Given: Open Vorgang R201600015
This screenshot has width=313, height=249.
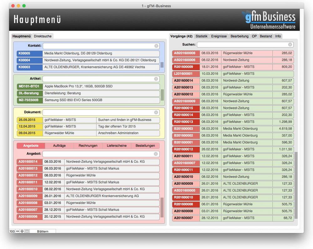Looking at the screenshot, I should 186,108.
